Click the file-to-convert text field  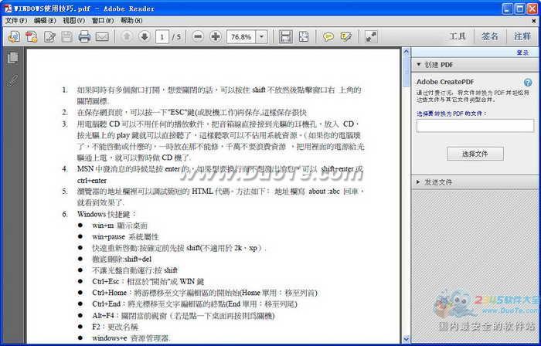475,125
